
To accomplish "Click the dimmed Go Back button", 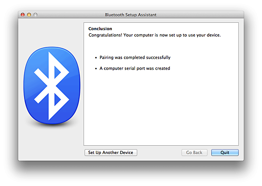I will point(194,153).
